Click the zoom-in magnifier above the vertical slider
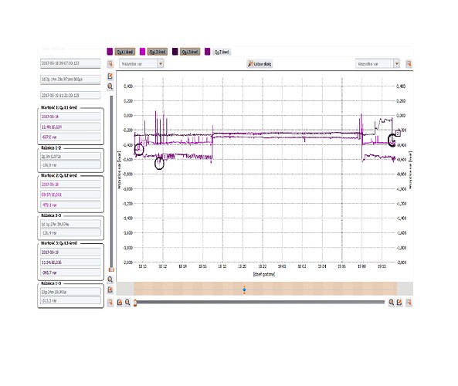This screenshot has width=458, height=386. [110, 86]
